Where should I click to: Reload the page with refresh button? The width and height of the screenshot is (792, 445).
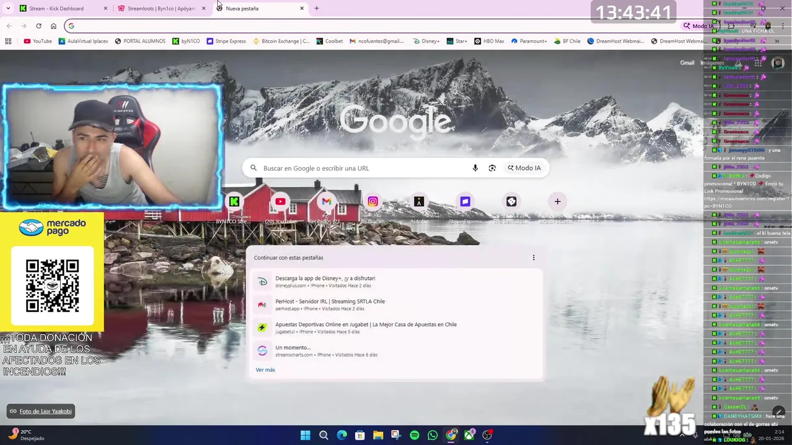coord(38,26)
